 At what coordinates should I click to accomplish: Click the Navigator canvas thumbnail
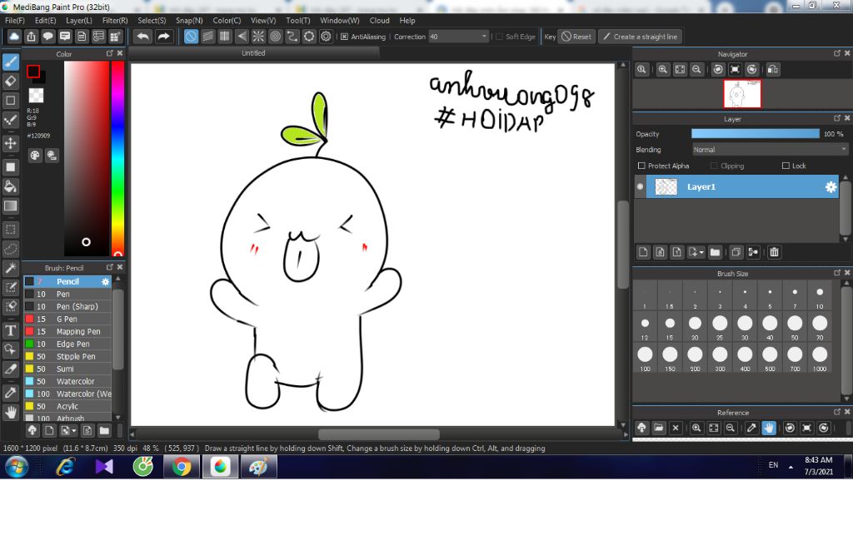(x=742, y=94)
